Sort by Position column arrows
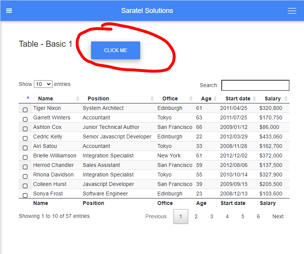 [152, 98]
